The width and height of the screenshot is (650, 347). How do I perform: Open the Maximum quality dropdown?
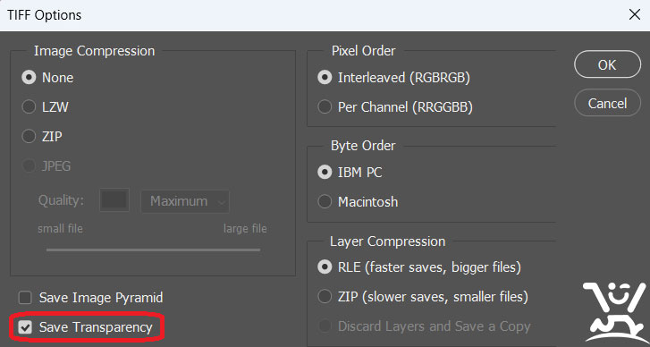(185, 201)
